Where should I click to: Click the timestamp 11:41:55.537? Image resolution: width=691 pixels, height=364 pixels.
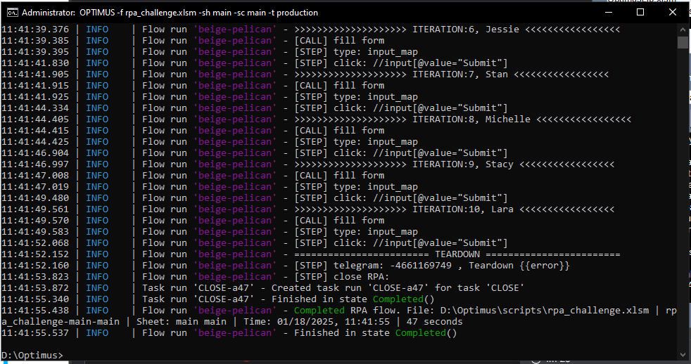tap(35, 333)
